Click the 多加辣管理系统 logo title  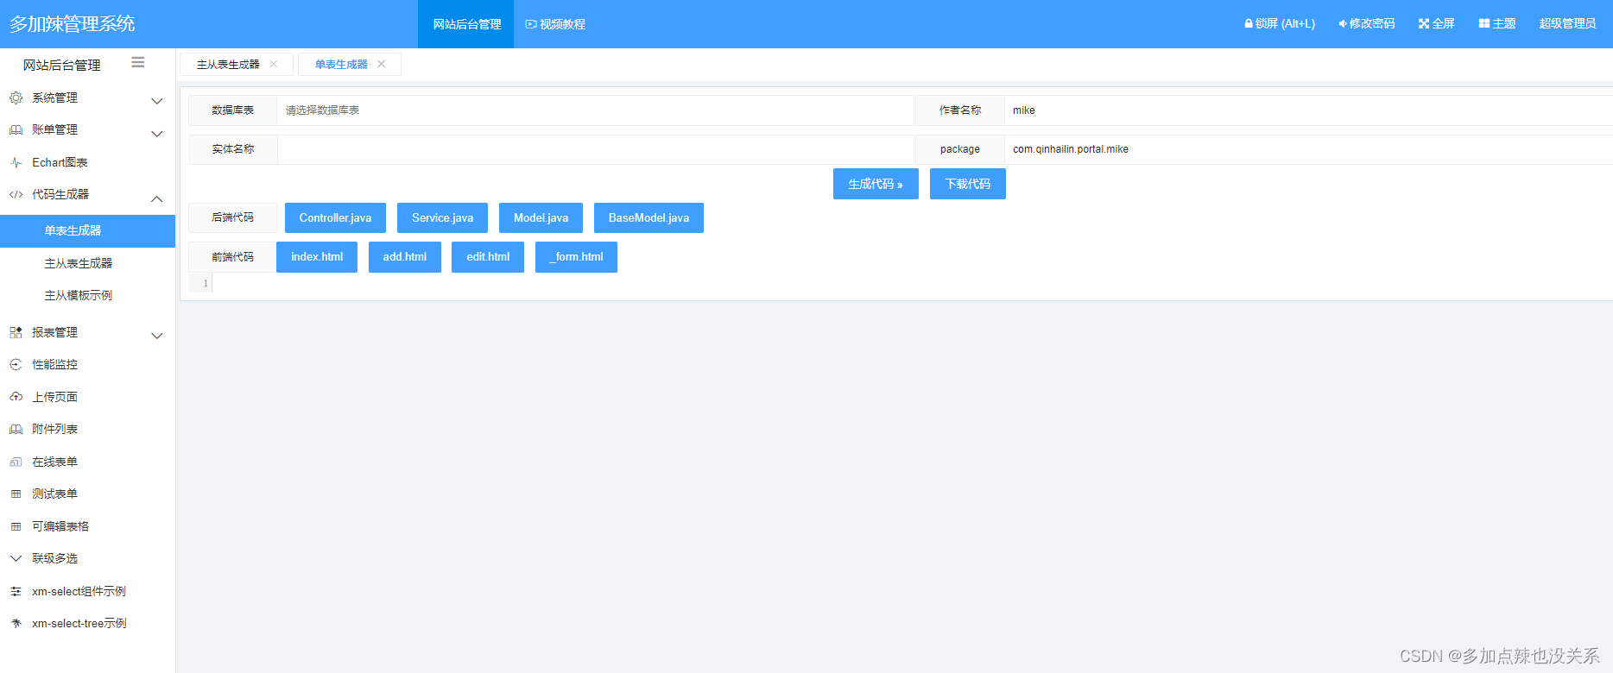point(73,23)
